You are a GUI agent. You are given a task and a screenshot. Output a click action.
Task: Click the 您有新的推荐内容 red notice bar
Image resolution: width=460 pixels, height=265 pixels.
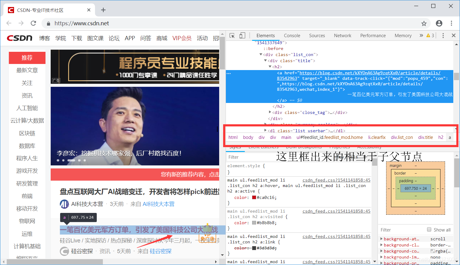point(135,174)
